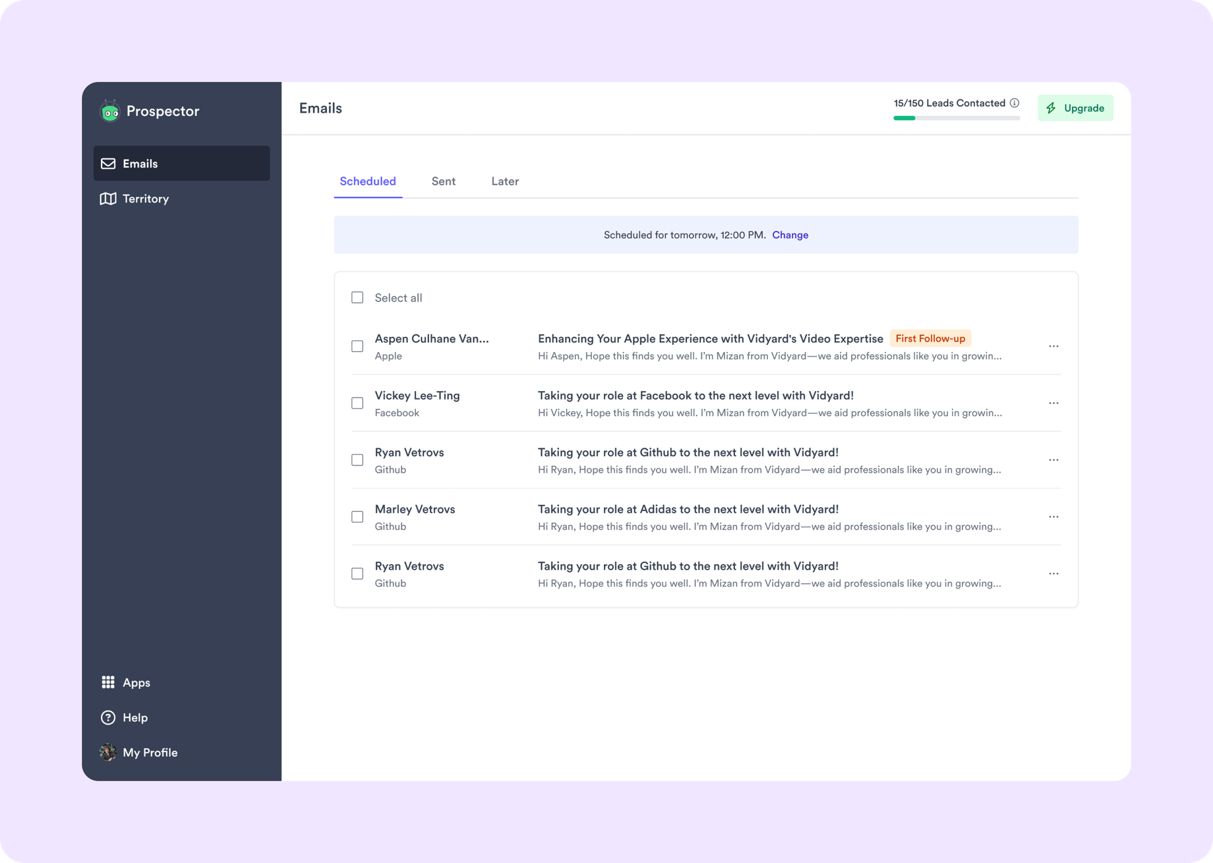Check the first Ryan Vetrovs row checkbox
Image resolution: width=1213 pixels, height=863 pixels.
click(x=357, y=460)
